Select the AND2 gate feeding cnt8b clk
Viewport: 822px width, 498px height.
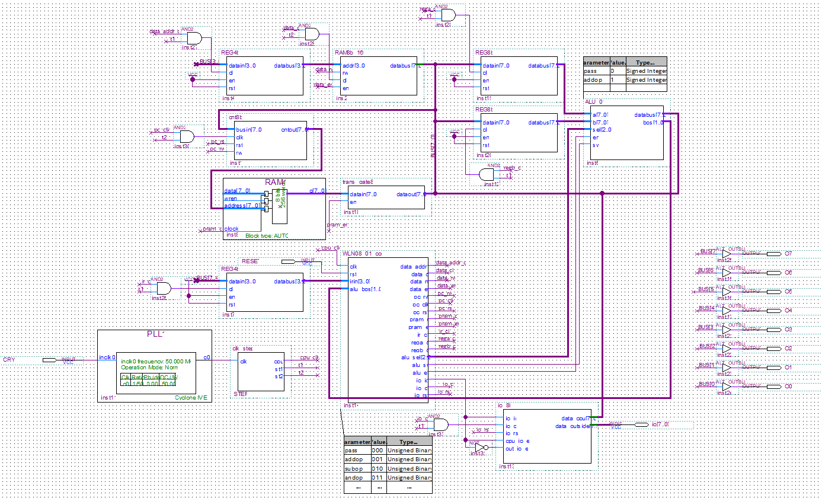click(186, 137)
